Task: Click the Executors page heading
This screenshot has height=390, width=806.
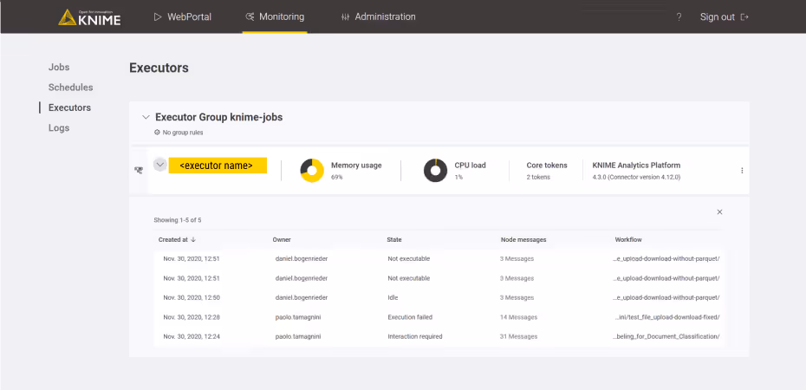Action: tap(159, 68)
